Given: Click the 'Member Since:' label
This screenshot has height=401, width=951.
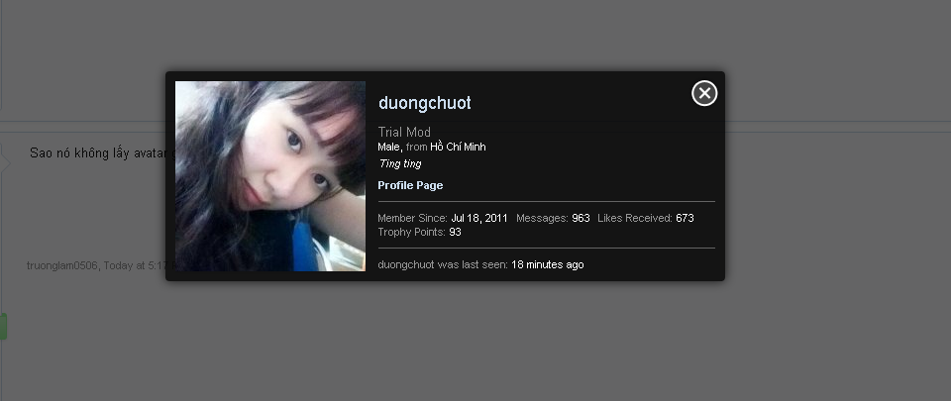Looking at the screenshot, I should [412, 218].
